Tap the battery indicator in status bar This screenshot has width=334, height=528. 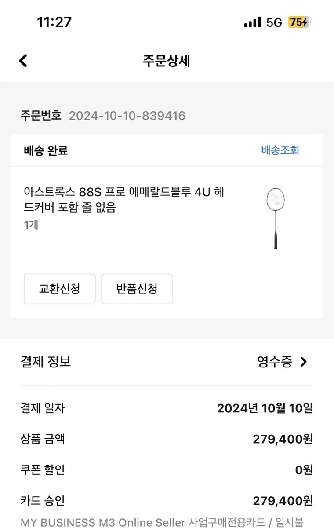tap(299, 22)
